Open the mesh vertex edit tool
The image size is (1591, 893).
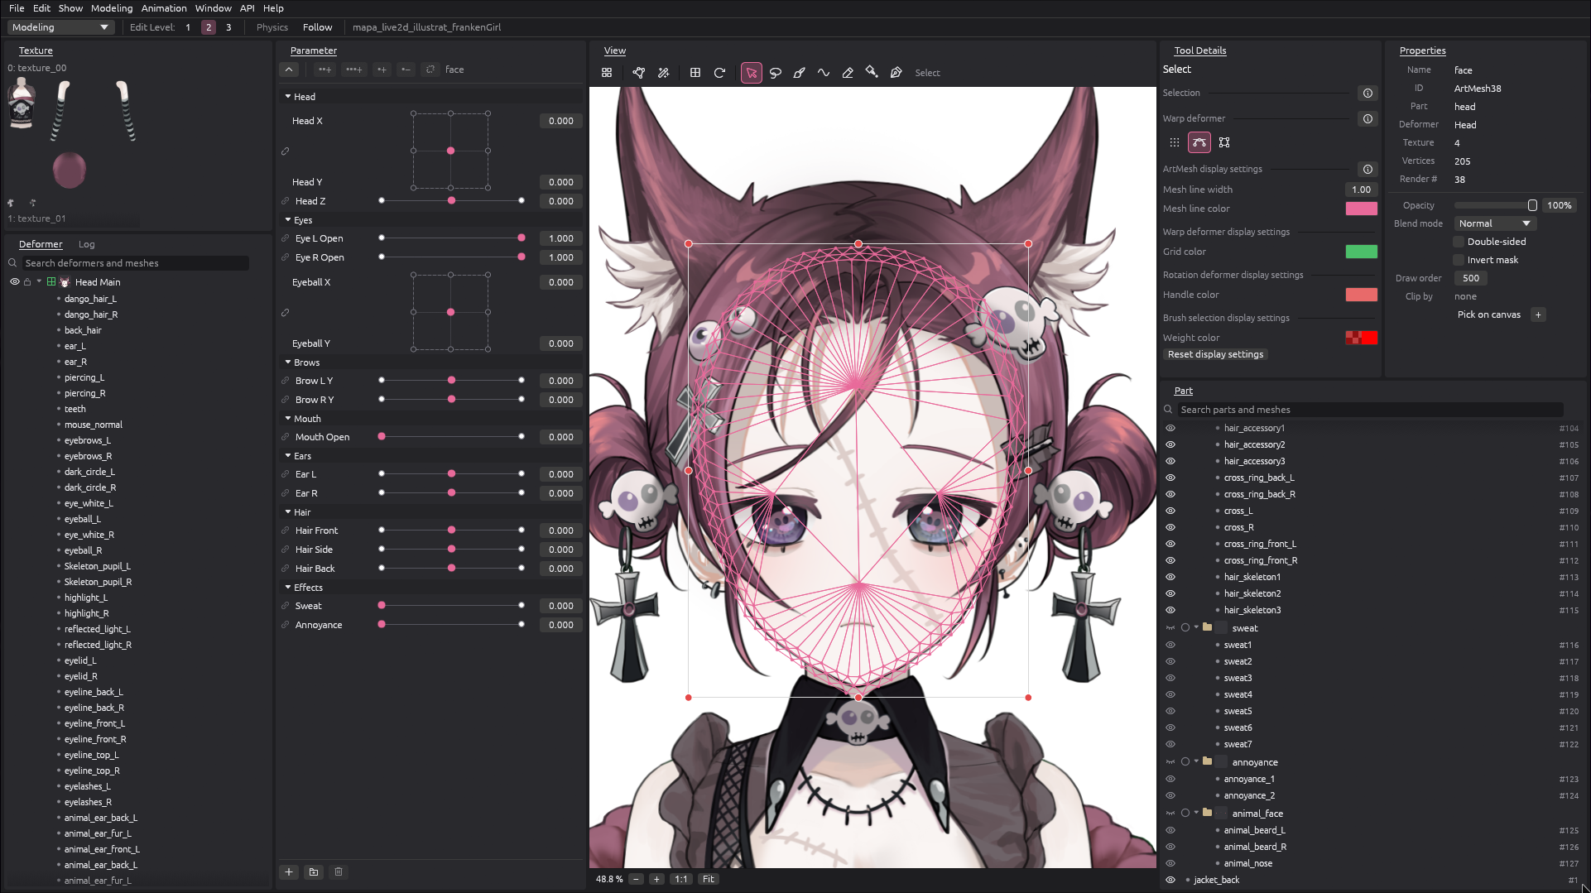tap(639, 73)
